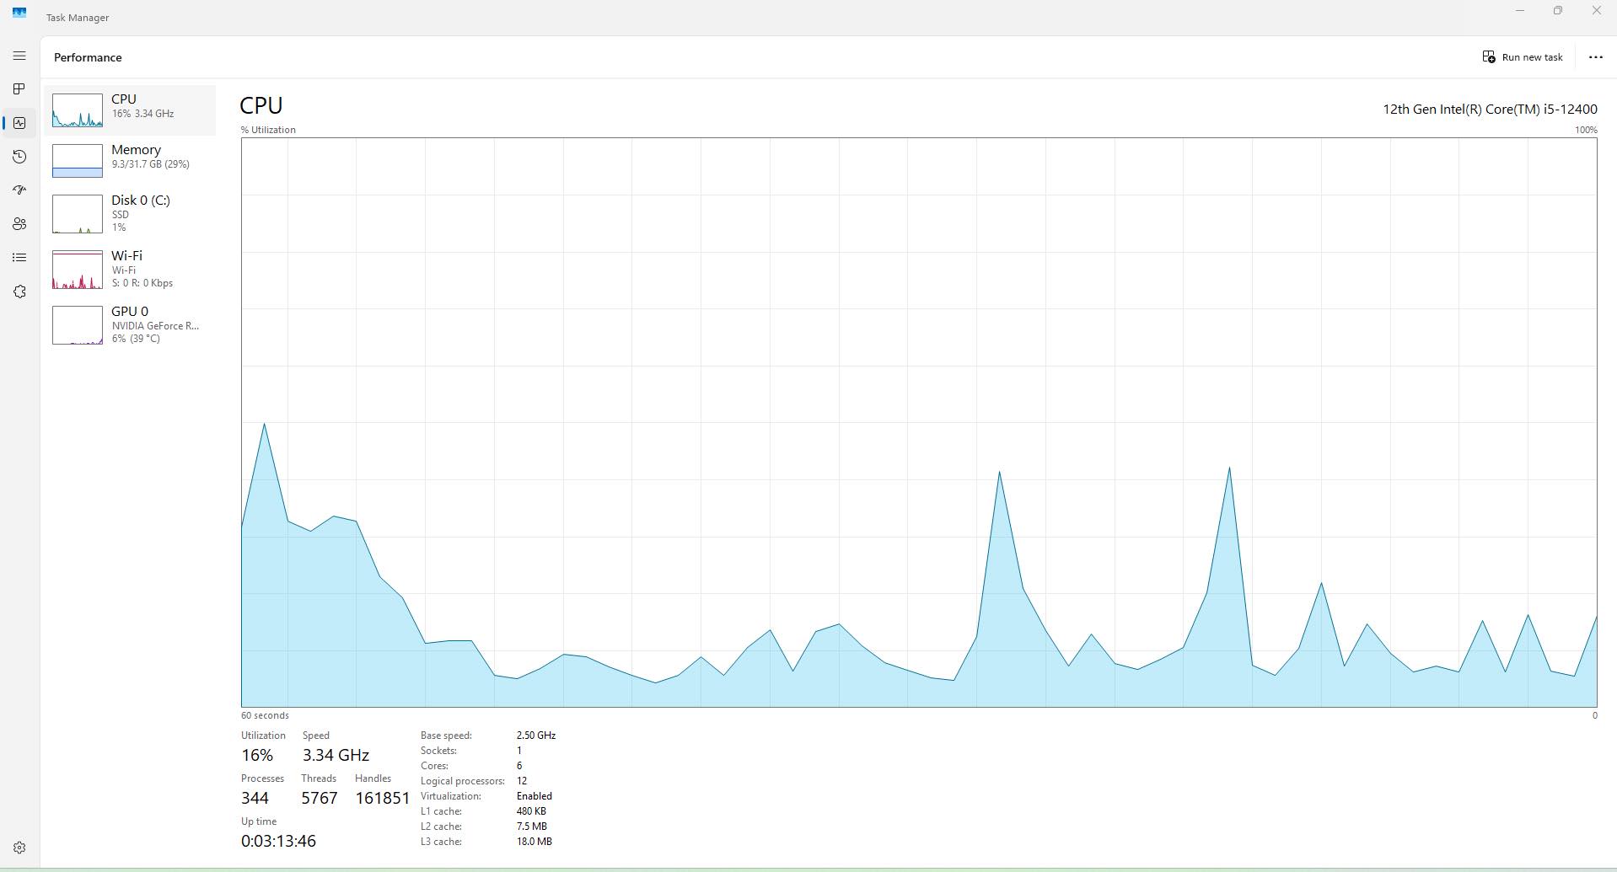The width and height of the screenshot is (1617, 872).
Task: Click the Base speed 2.50 GHz value
Action: coord(536,736)
